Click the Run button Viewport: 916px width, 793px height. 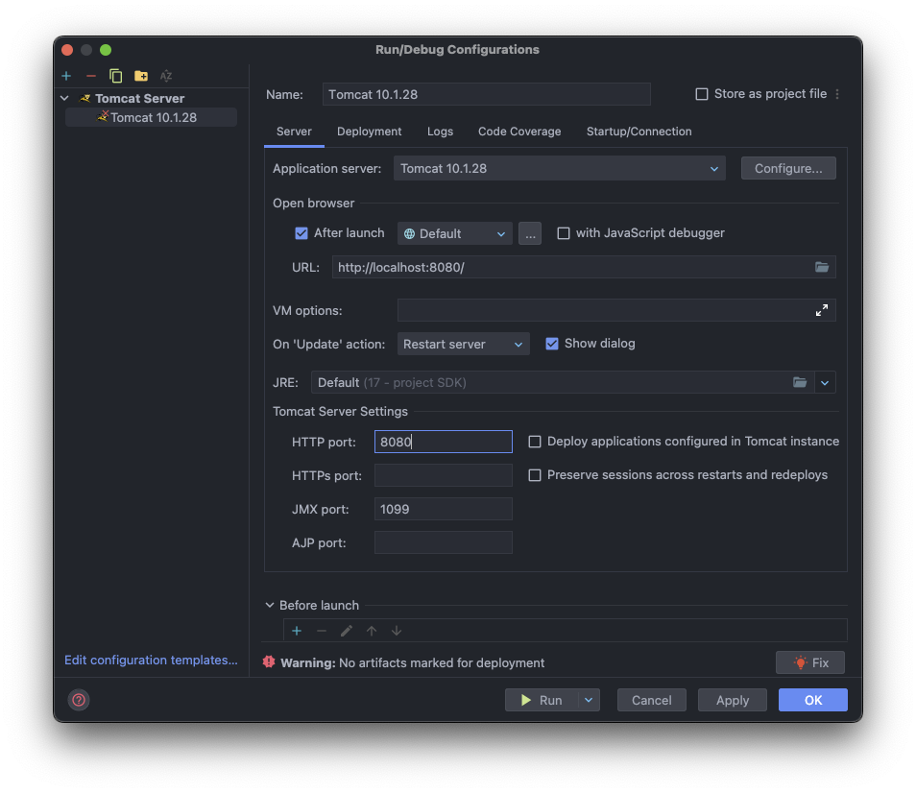coord(542,700)
